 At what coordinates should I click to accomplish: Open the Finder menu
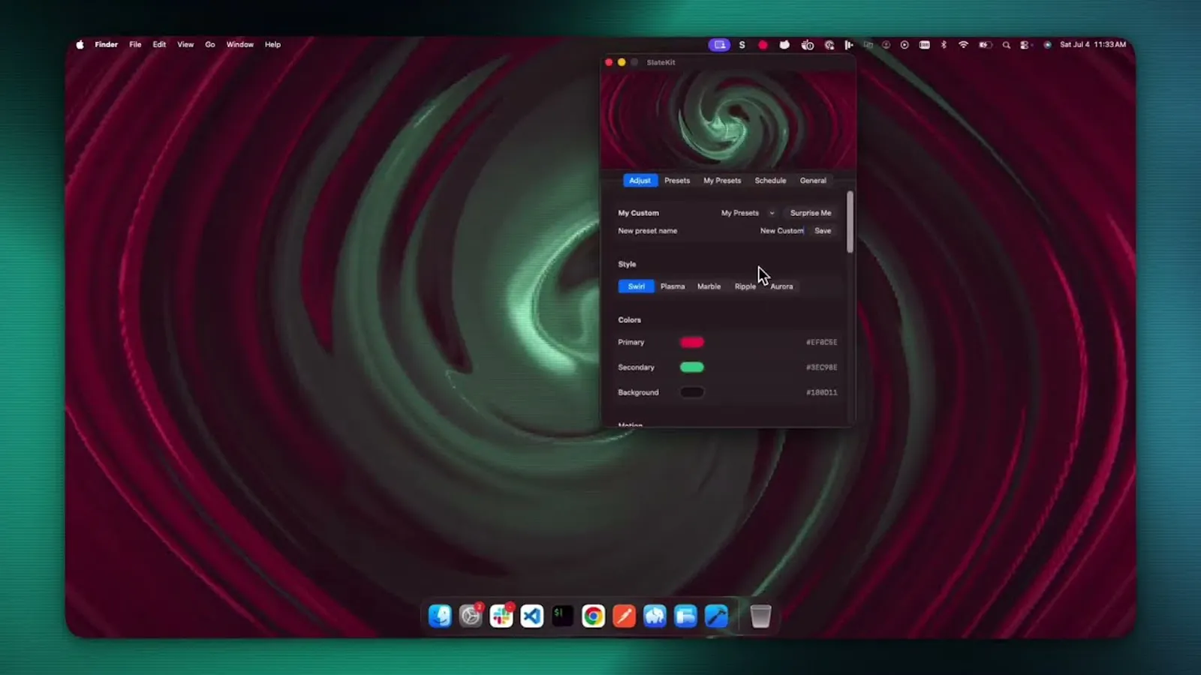pyautogui.click(x=106, y=45)
